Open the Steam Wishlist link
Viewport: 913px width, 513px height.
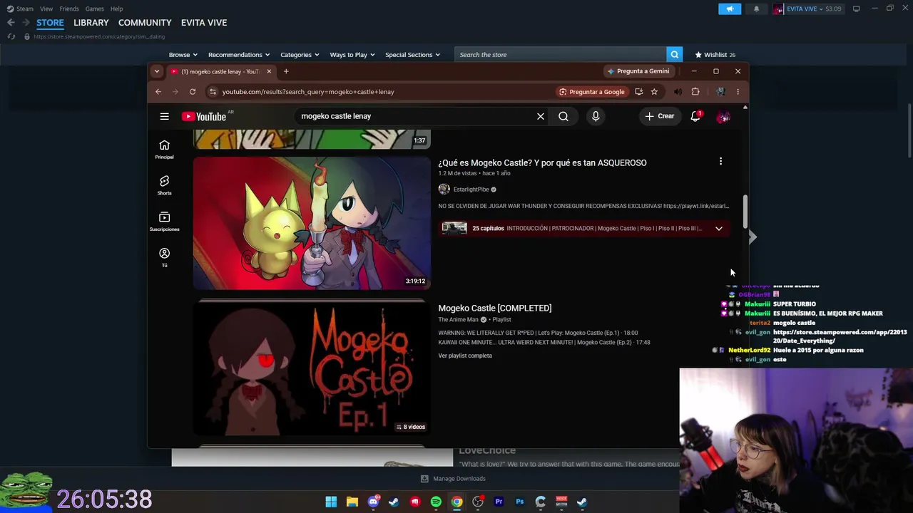coord(715,55)
